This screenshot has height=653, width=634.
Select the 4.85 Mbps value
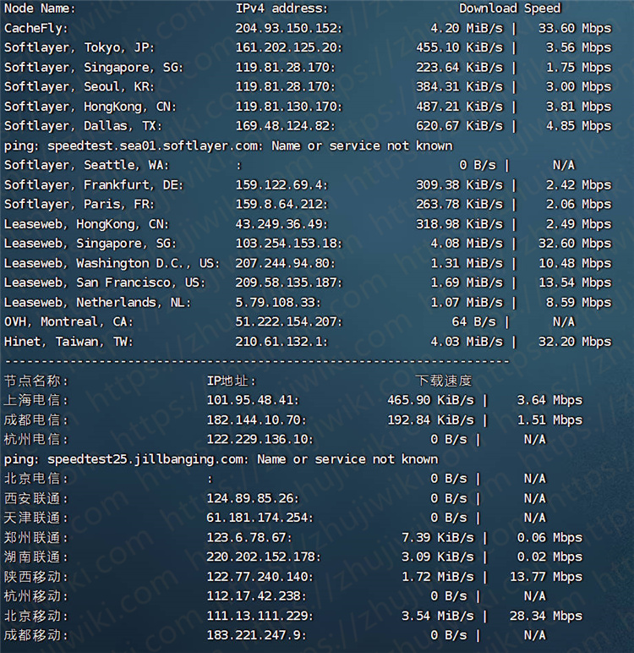(x=579, y=126)
